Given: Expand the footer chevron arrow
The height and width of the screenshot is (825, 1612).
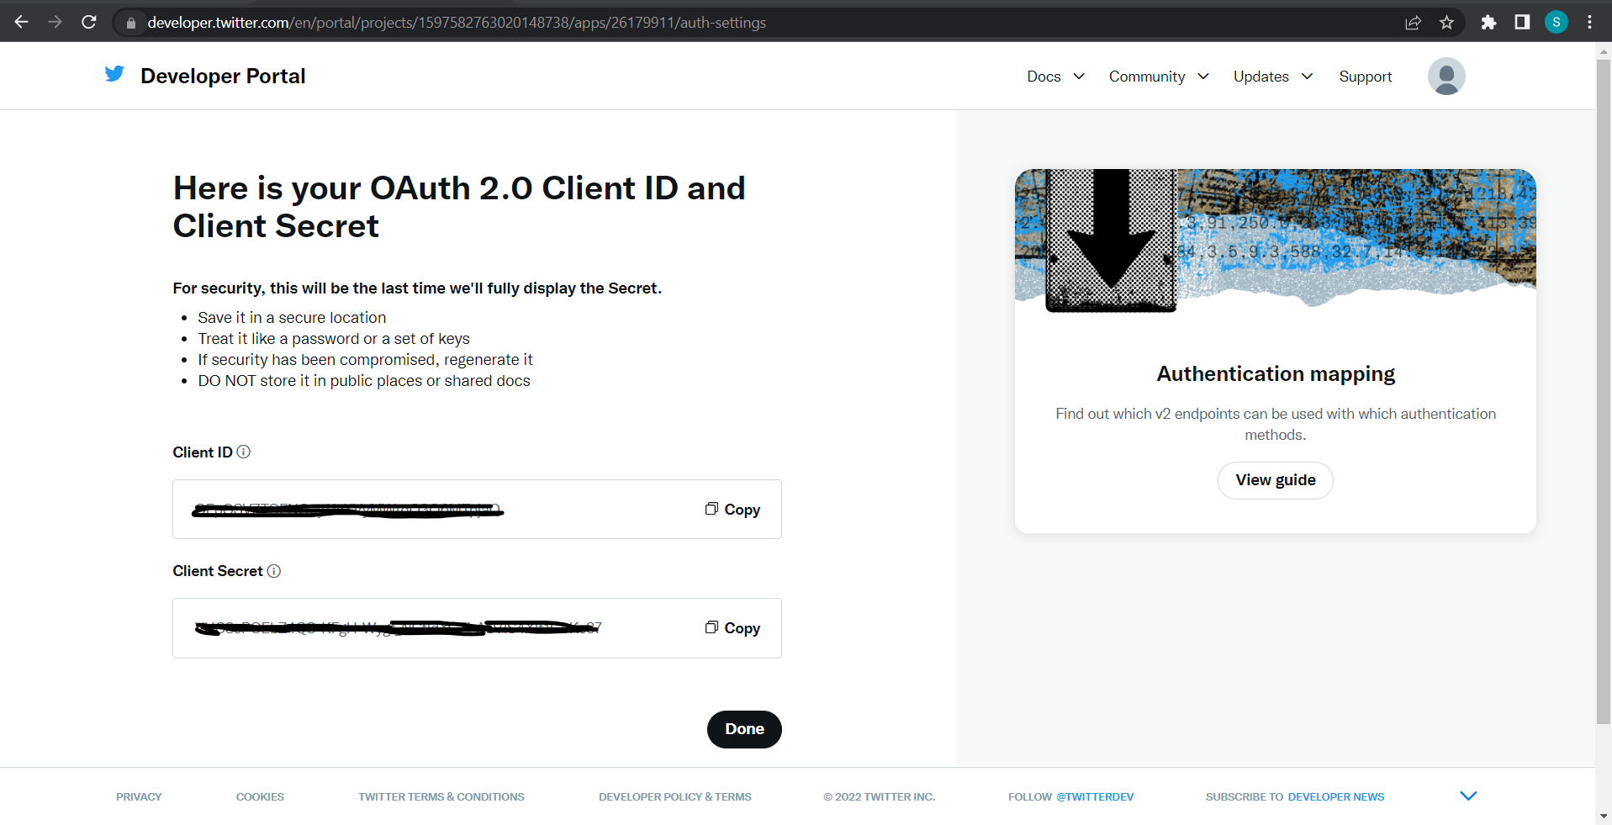Looking at the screenshot, I should [1468, 796].
